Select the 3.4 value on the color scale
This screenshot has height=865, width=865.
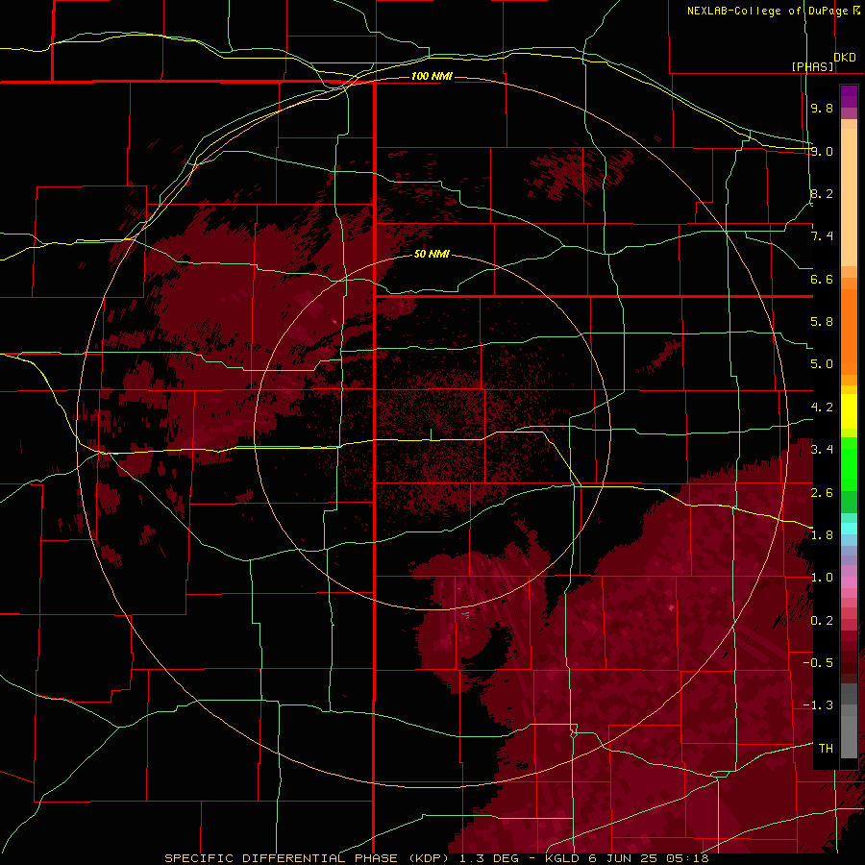coord(822,450)
